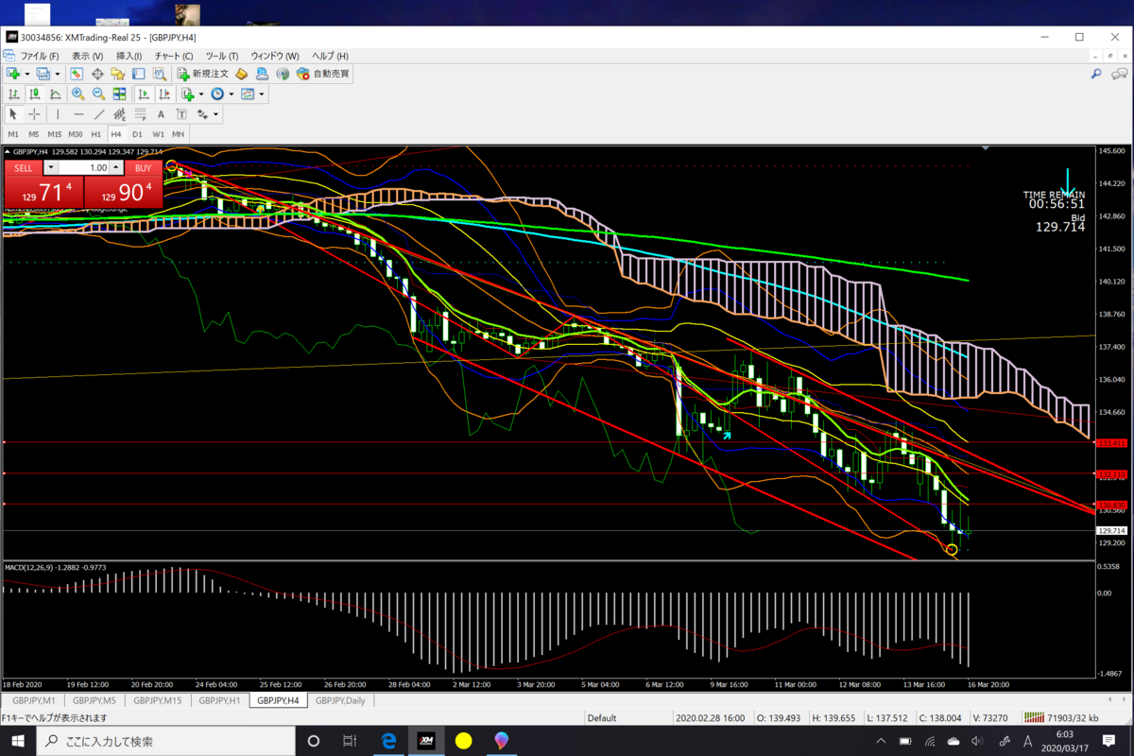Open the ヘルプ (H) menu
The height and width of the screenshot is (756, 1134).
330,56
